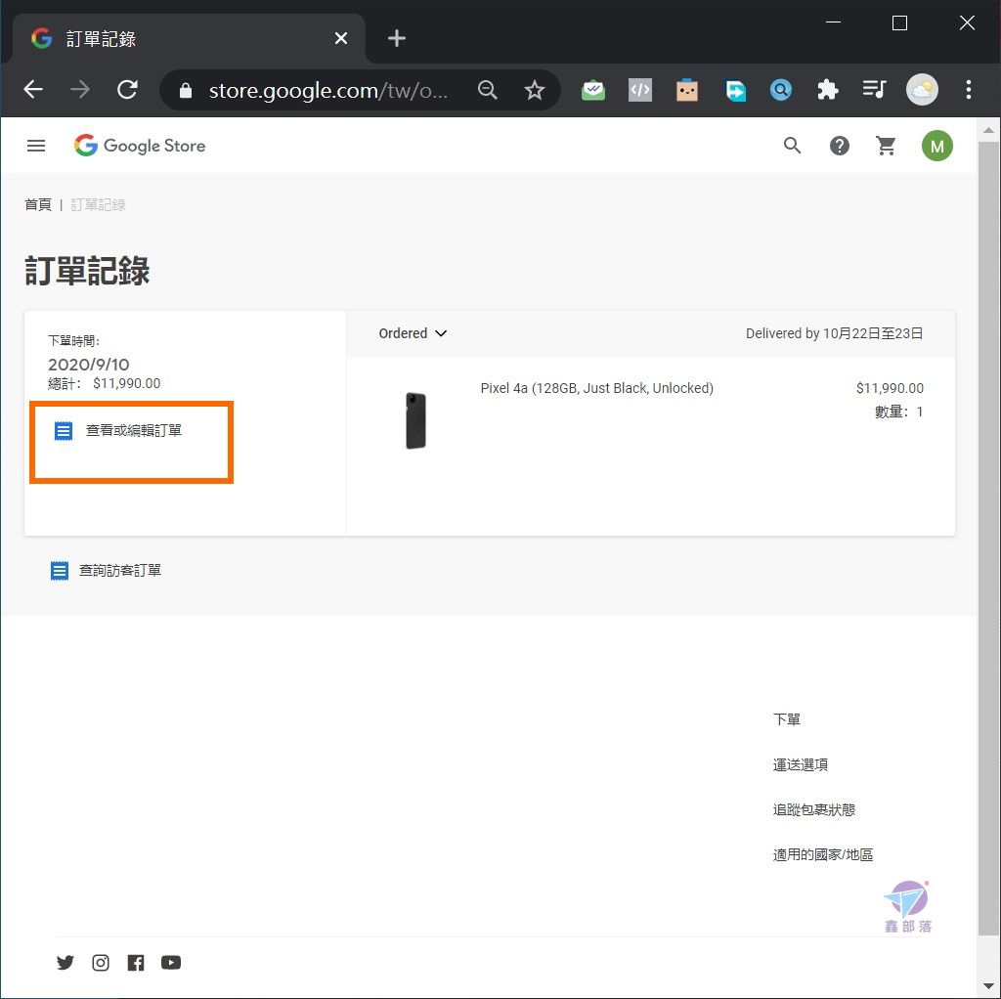1001x999 pixels.
Task: Click the 訂單記錄 breadcrumb text
Action: 98,204
